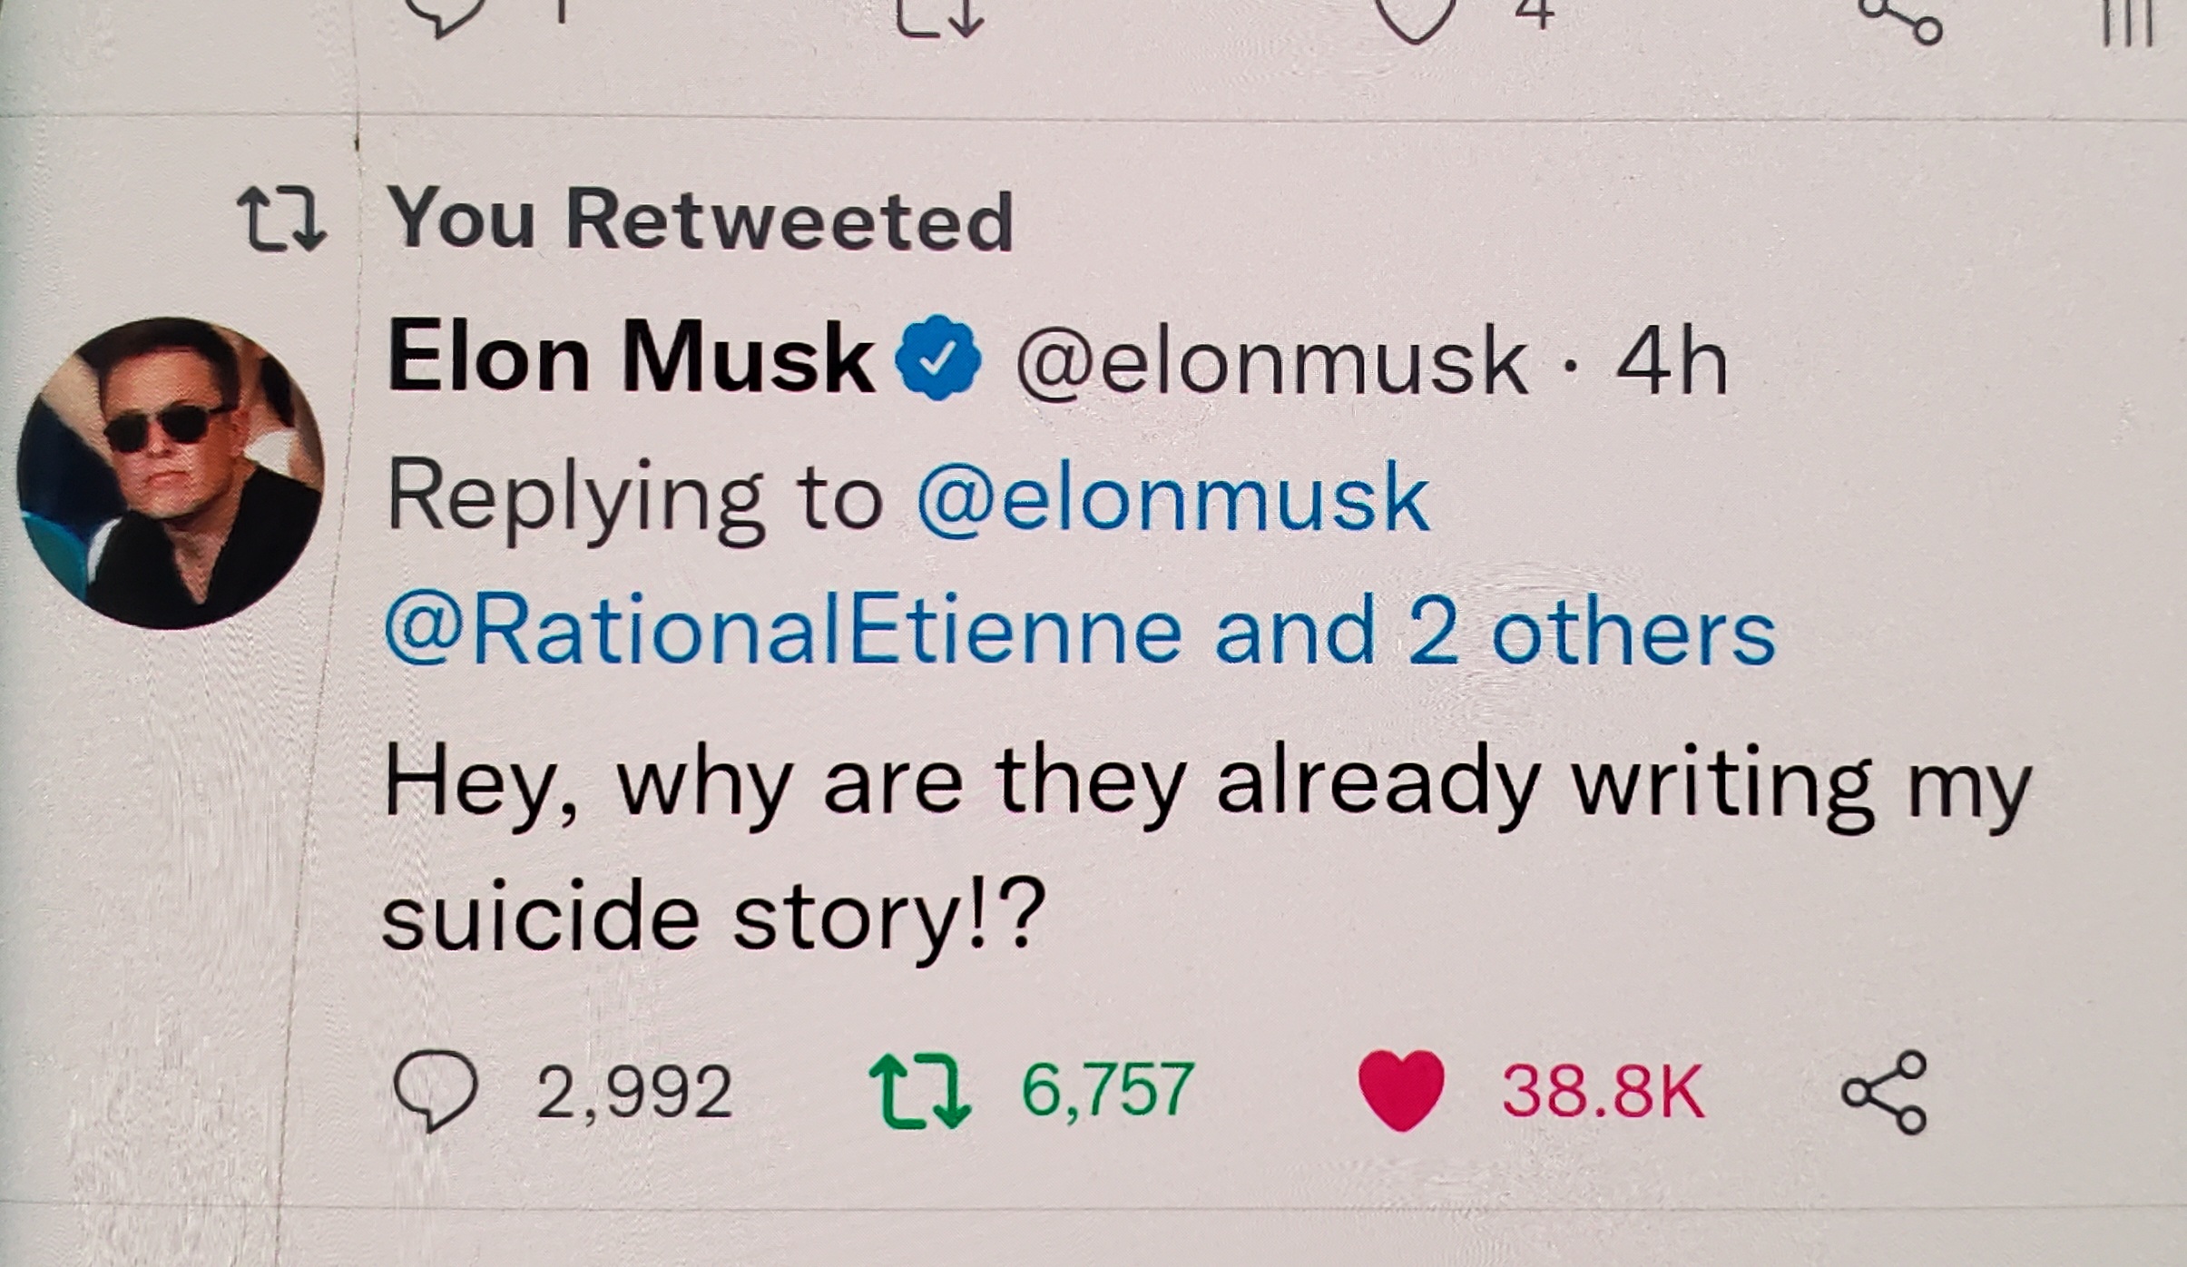Open Elon Musk's profile picture
Image resolution: width=2187 pixels, height=1267 pixels.
click(171, 473)
